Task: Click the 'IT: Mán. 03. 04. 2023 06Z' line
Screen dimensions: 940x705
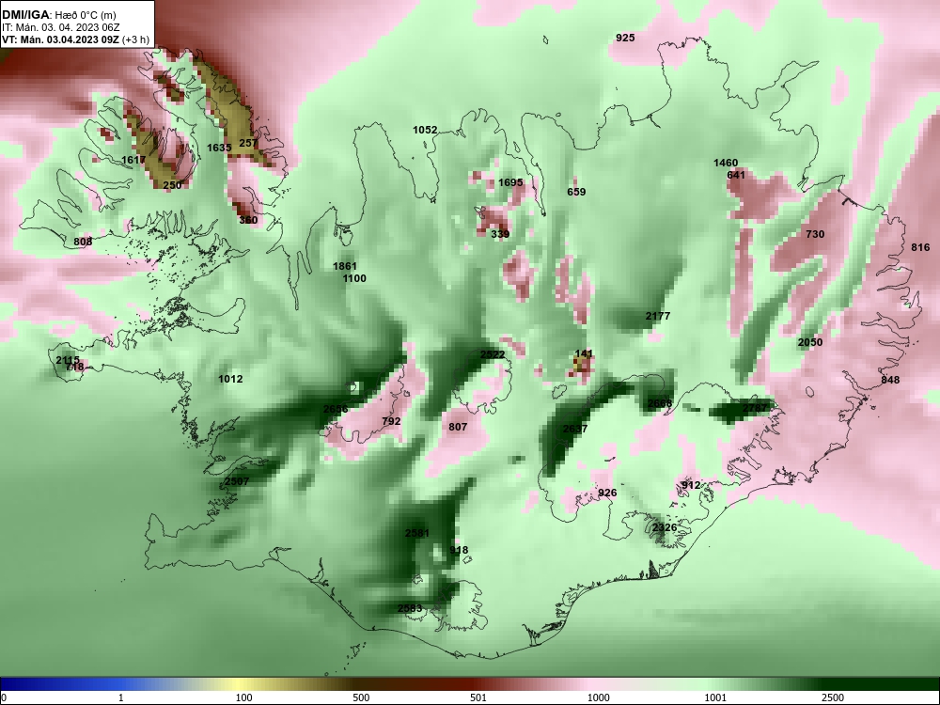Action: point(60,27)
